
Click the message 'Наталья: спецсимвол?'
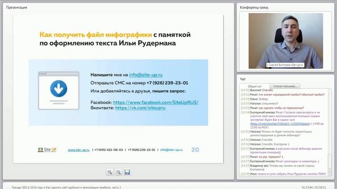(260, 103)
